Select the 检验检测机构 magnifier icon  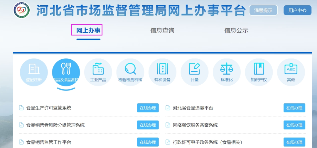[130, 72]
